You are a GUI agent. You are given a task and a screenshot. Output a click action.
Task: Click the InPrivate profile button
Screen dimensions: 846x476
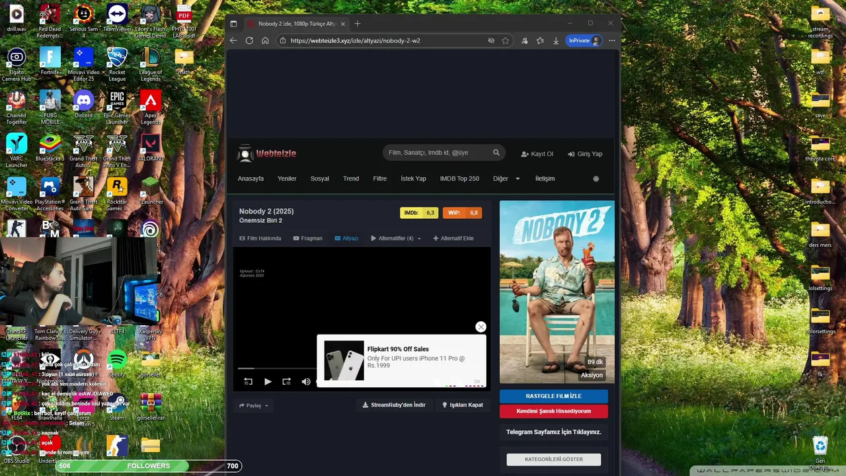pyautogui.click(x=585, y=40)
